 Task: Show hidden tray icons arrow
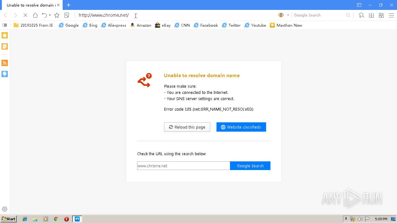tap(346, 219)
